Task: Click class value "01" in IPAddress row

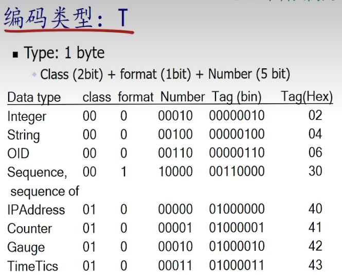Action: point(89,210)
